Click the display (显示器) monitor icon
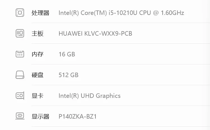This screenshot has width=210, height=130. pos(20,116)
